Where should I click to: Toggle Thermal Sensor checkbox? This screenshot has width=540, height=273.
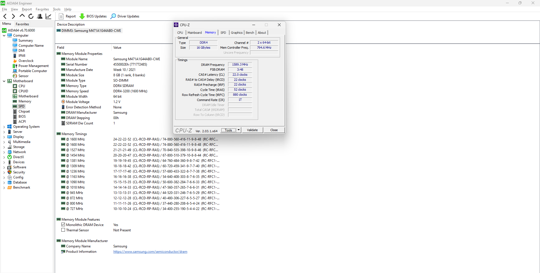tap(63, 230)
